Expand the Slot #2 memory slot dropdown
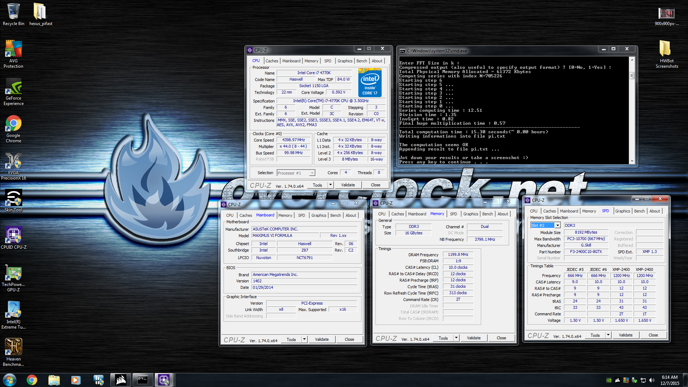Image resolution: width=688 pixels, height=387 pixels. pyautogui.click(x=558, y=225)
